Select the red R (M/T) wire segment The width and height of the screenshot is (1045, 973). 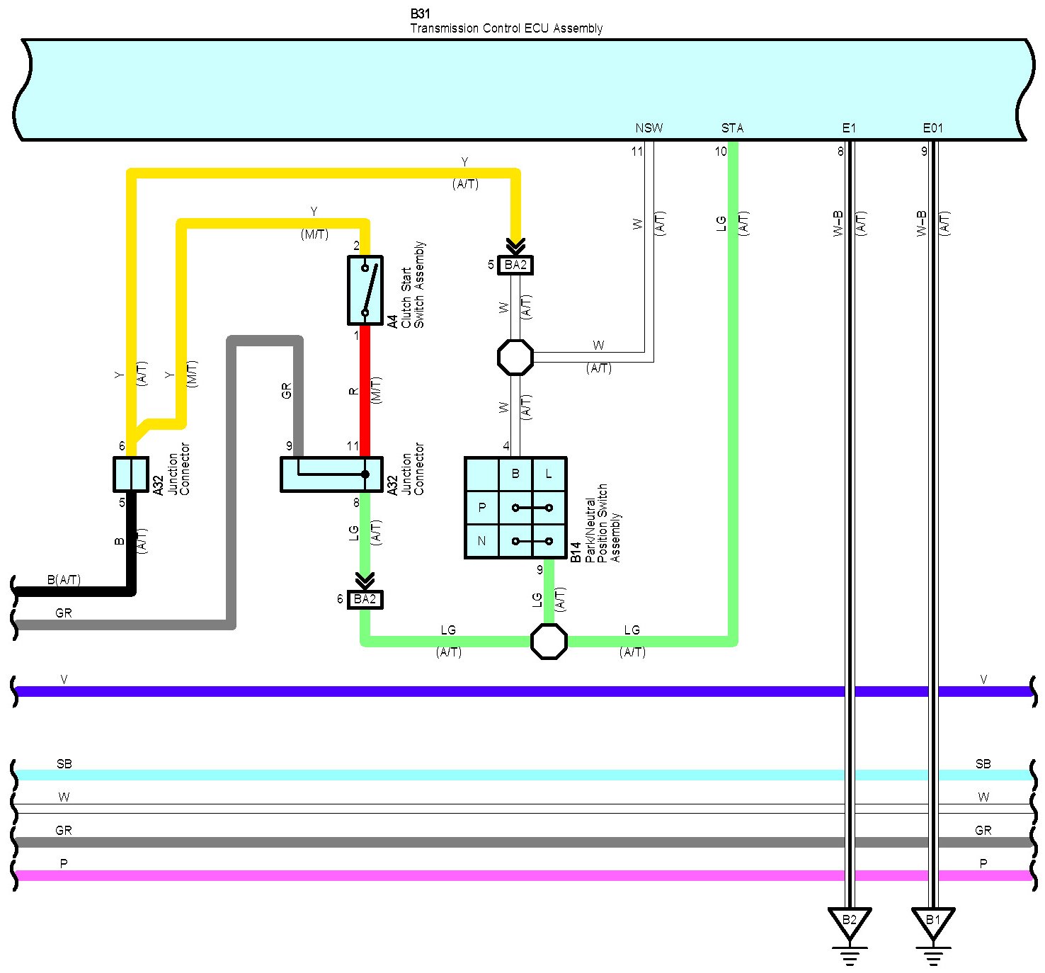pyautogui.click(x=365, y=391)
